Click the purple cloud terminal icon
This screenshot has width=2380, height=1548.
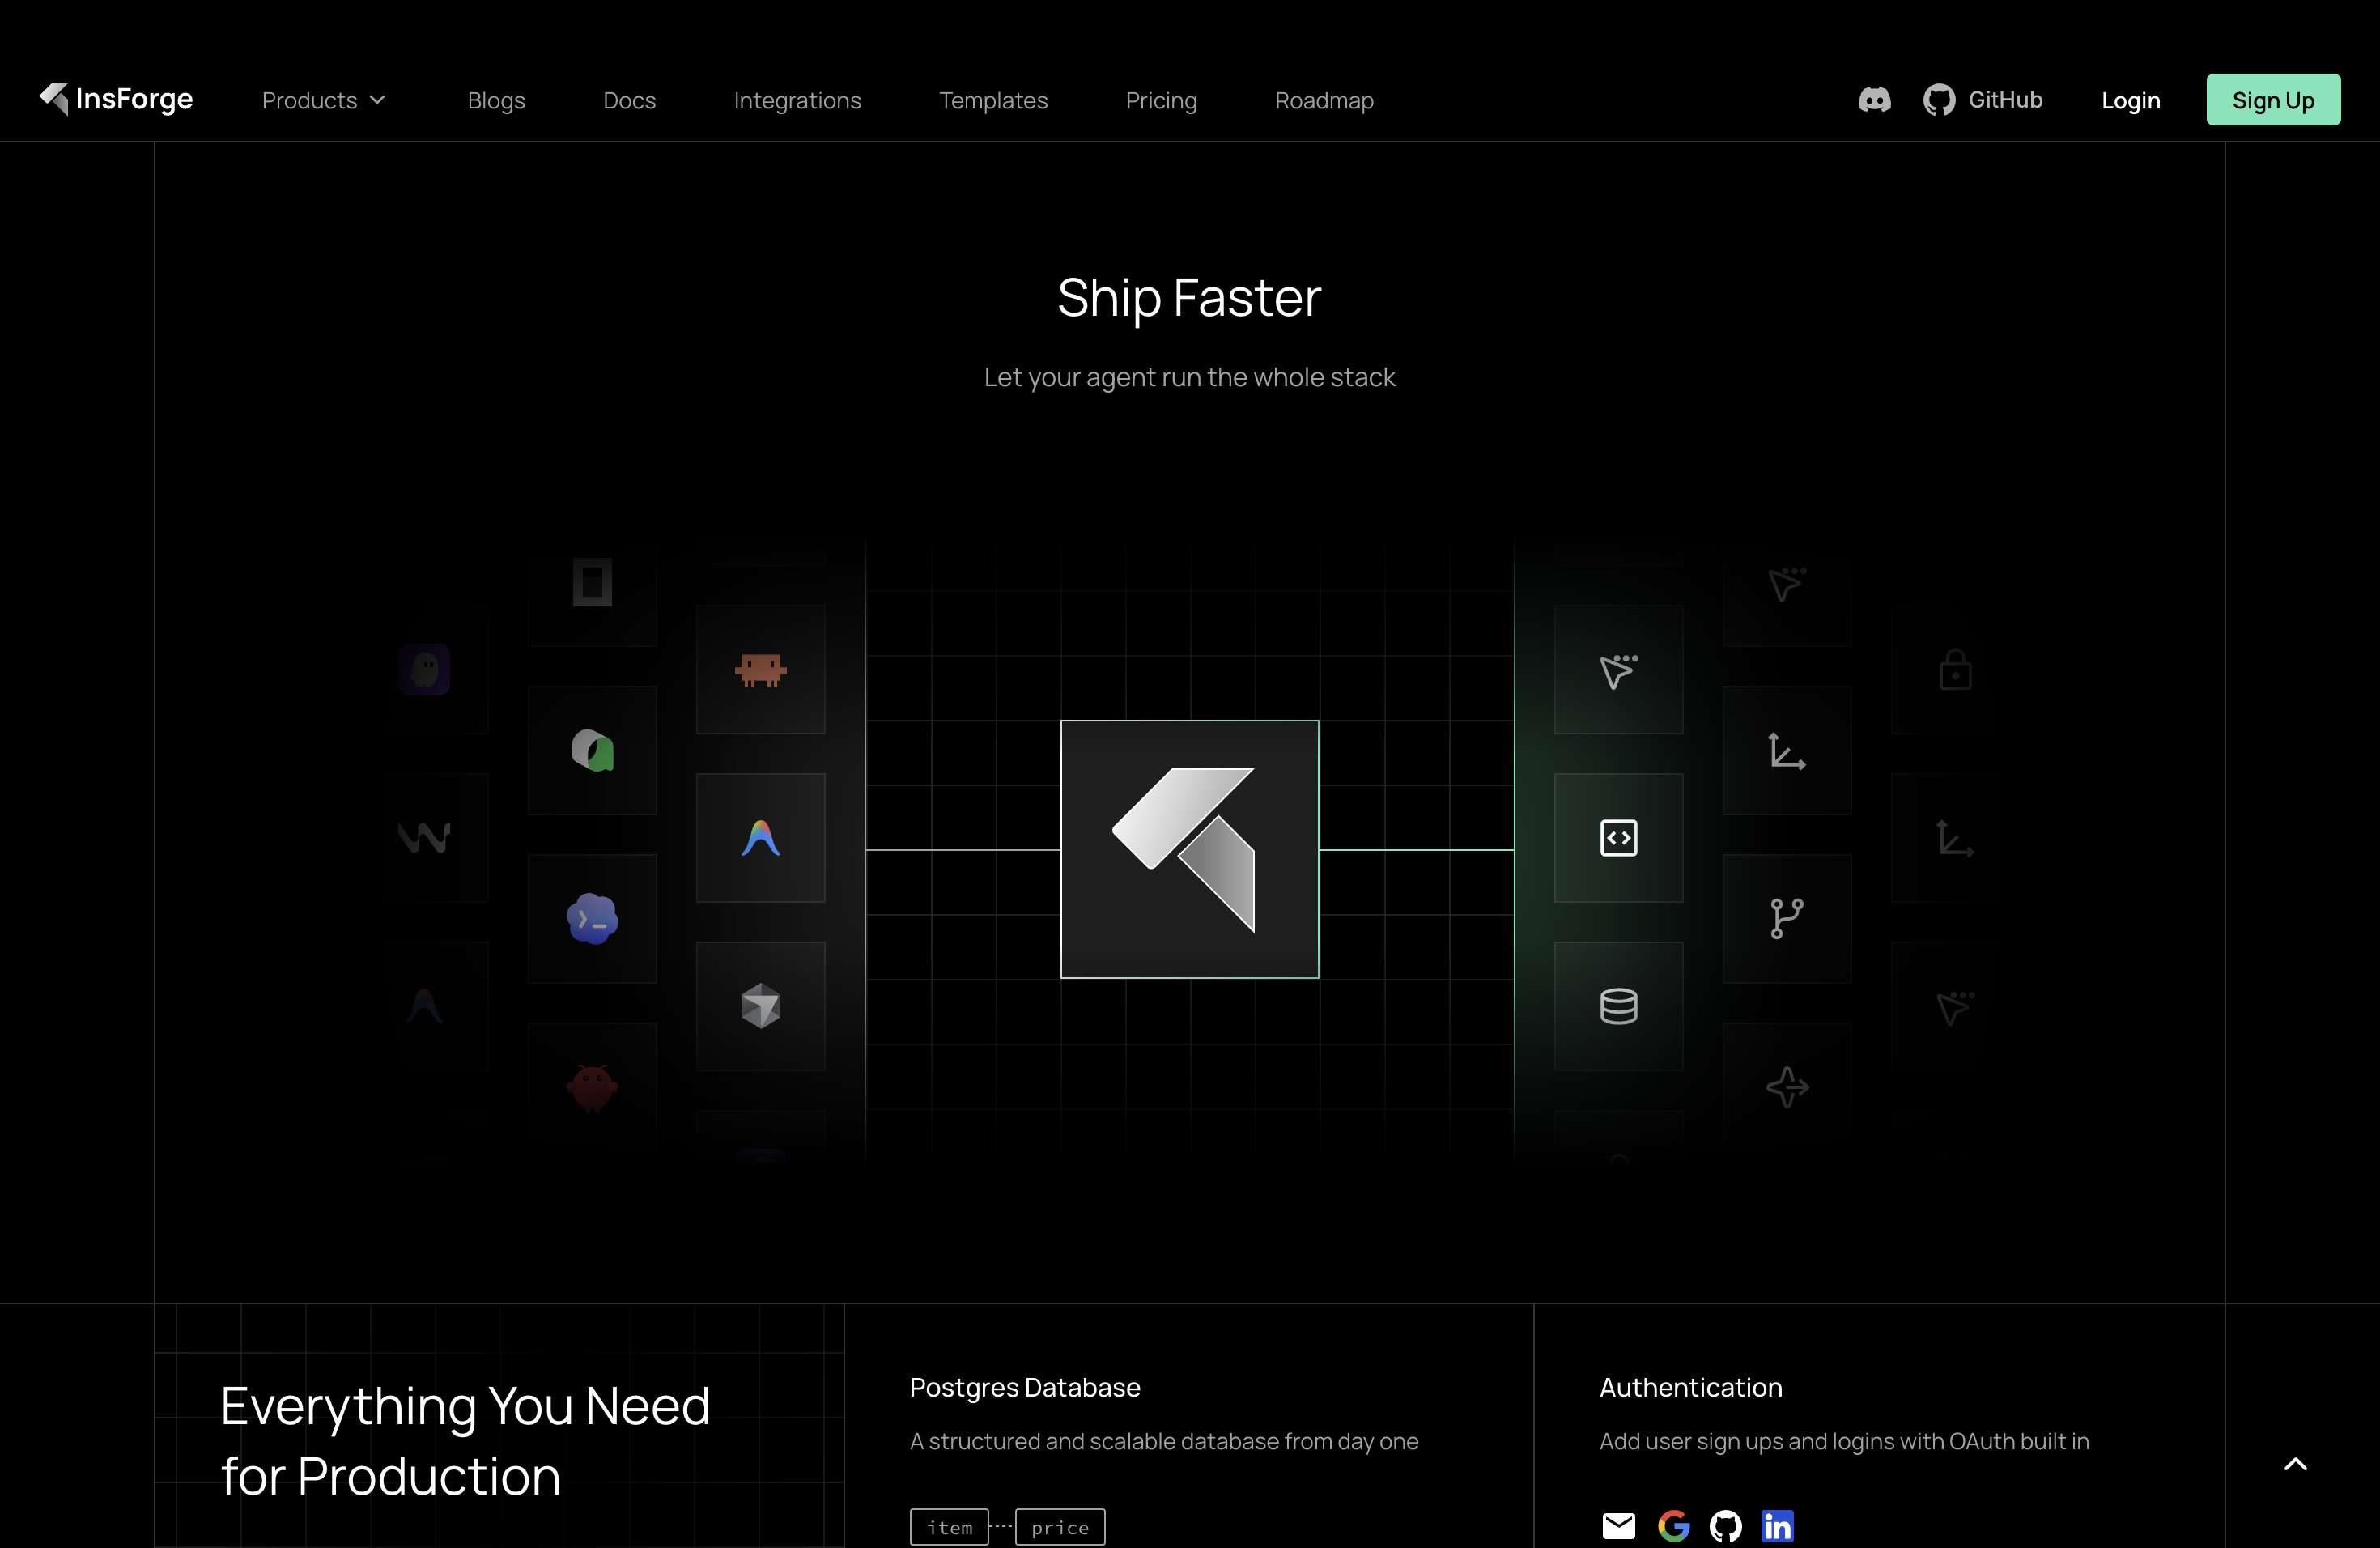[x=592, y=919]
